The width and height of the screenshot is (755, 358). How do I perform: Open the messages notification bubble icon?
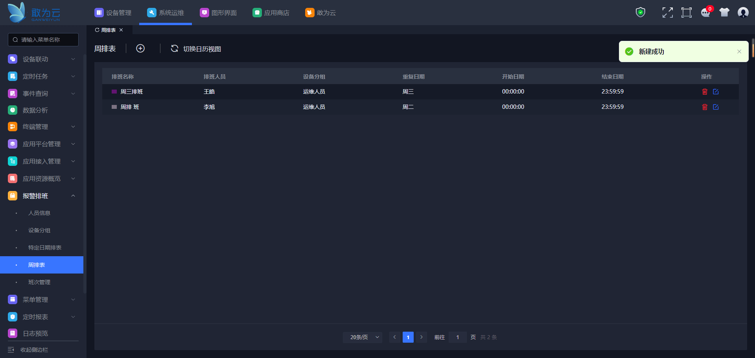pos(706,13)
